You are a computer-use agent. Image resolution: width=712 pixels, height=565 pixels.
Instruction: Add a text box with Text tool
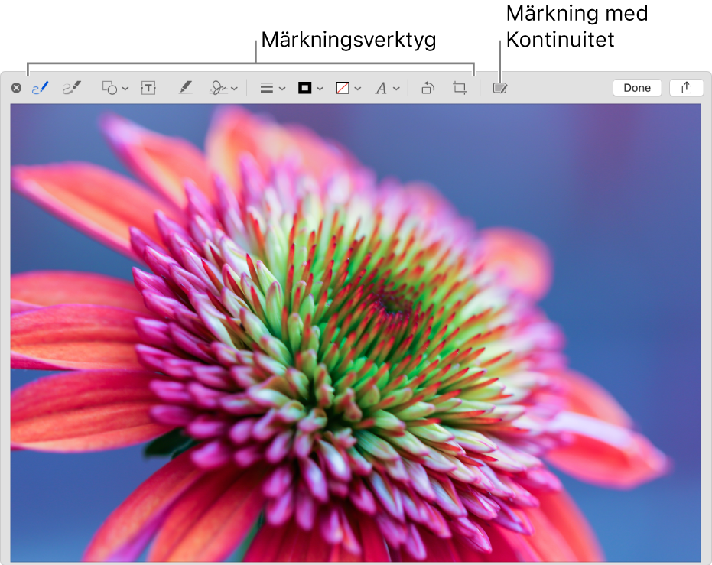pyautogui.click(x=148, y=88)
